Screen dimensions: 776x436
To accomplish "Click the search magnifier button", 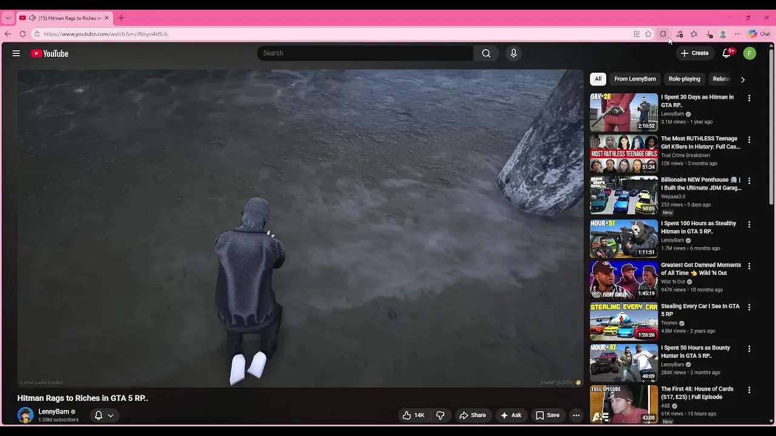I will (x=486, y=53).
